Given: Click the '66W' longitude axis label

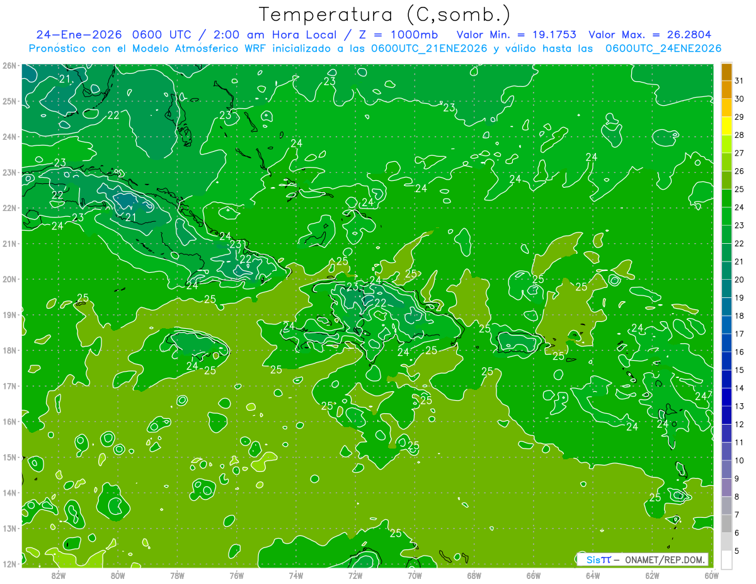Looking at the screenshot, I should [x=533, y=575].
